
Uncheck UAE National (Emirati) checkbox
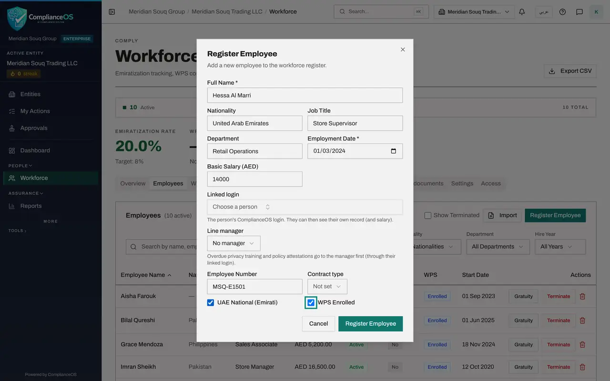pos(211,302)
